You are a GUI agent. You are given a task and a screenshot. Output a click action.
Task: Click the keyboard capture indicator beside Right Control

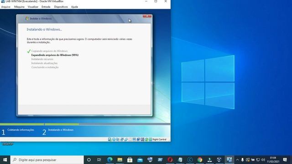[x=150, y=139]
